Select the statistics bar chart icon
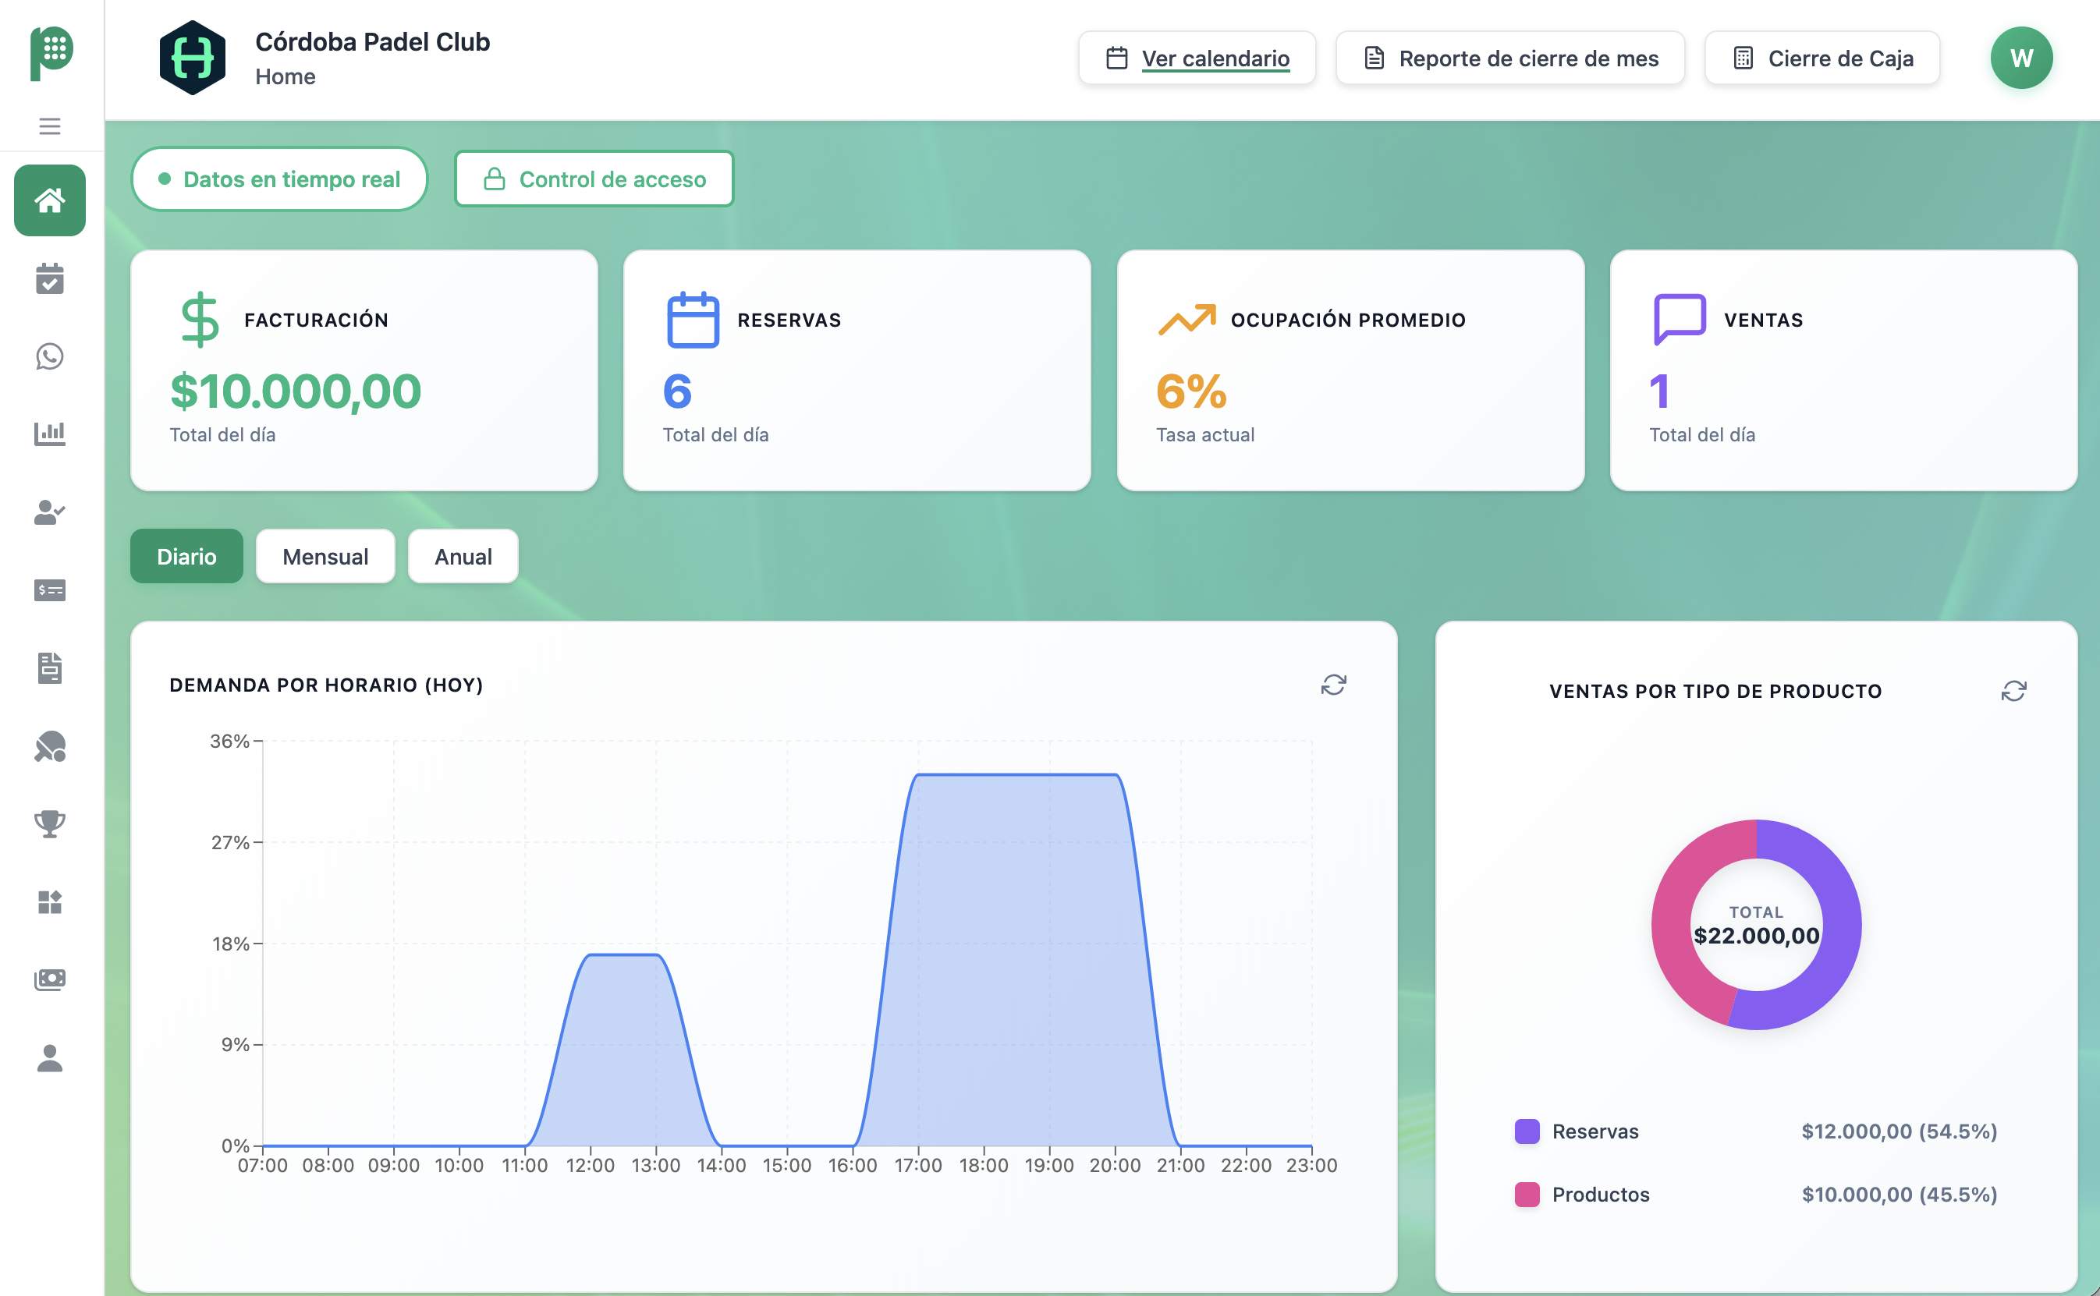2100x1296 pixels. (x=50, y=434)
